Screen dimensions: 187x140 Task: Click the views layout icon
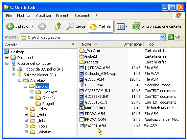(121, 26)
